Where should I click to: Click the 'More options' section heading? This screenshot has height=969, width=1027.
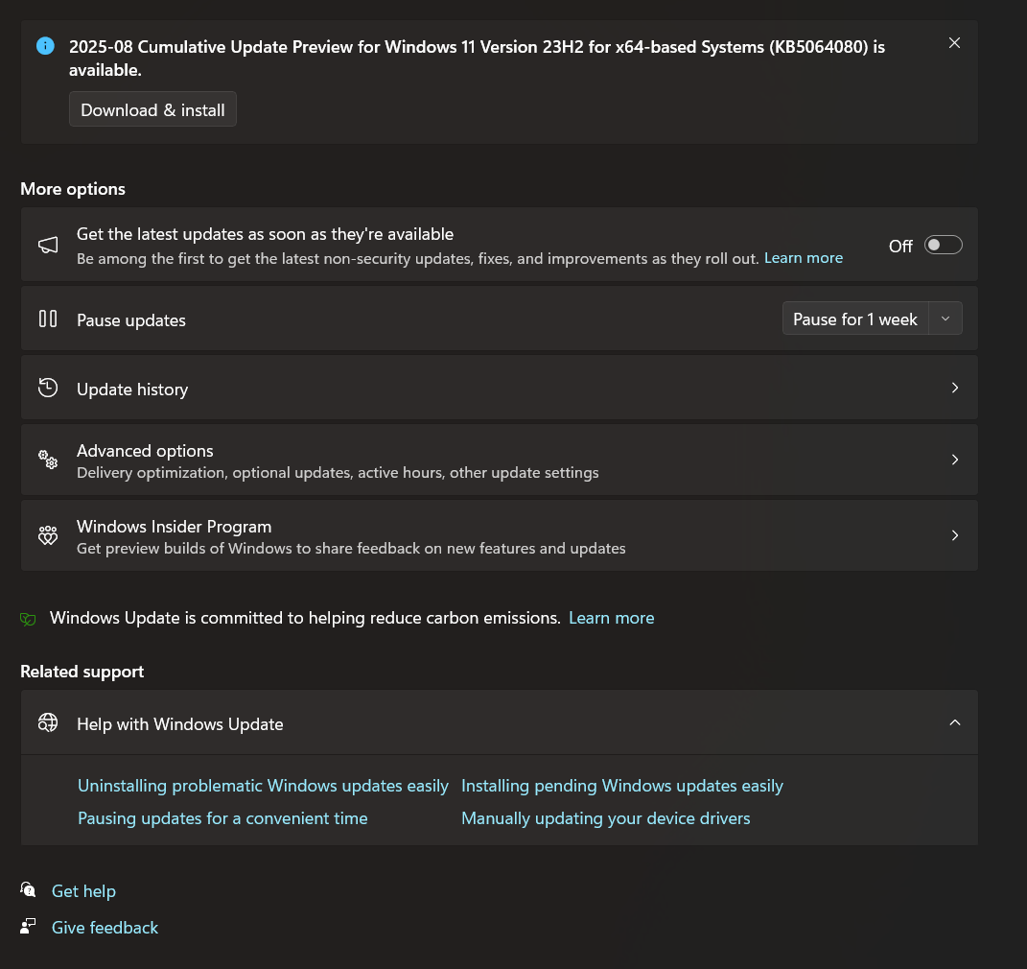point(73,189)
